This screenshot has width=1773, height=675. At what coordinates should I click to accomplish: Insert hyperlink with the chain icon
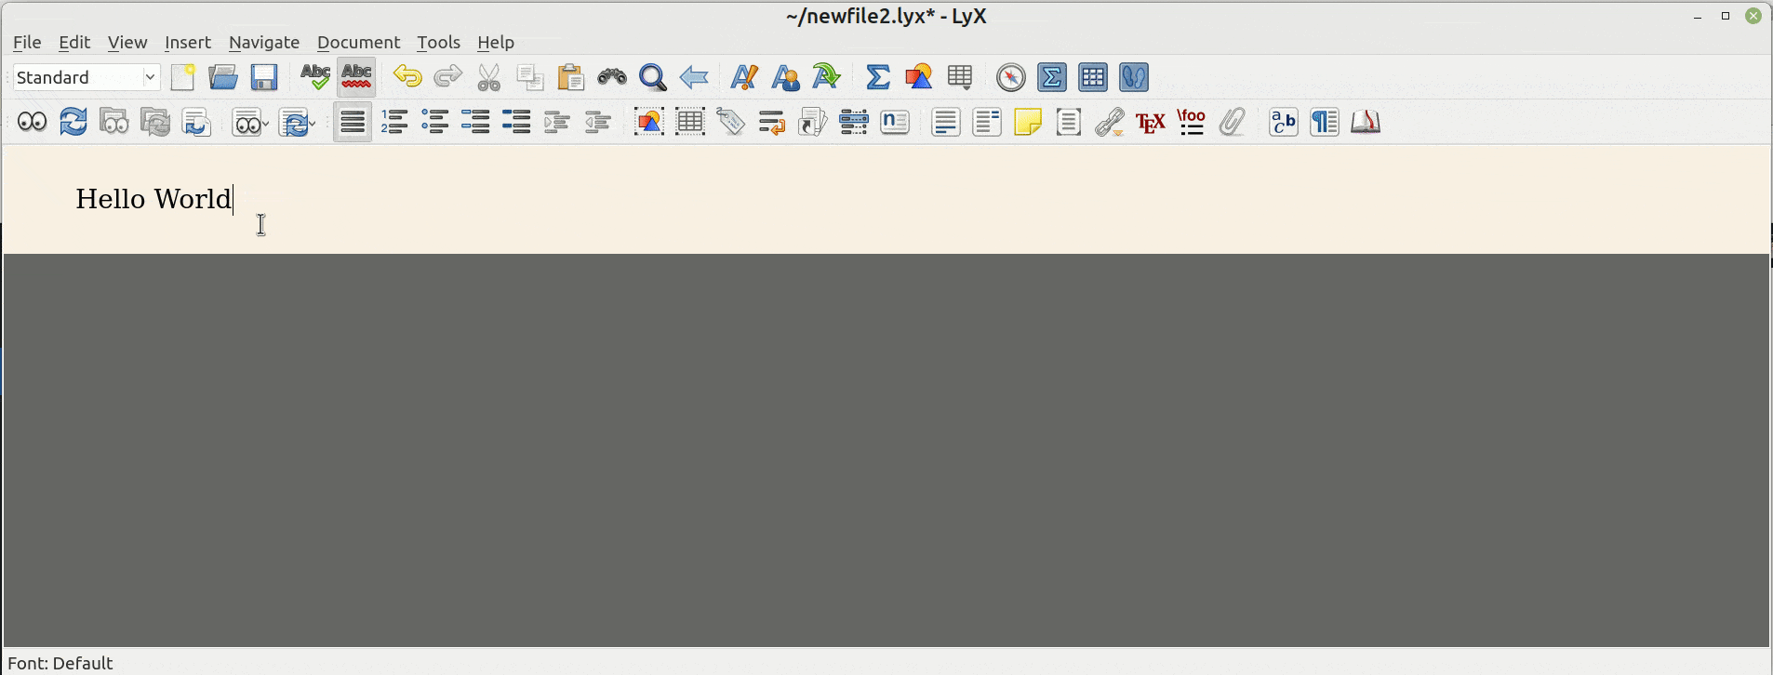pos(1110,122)
